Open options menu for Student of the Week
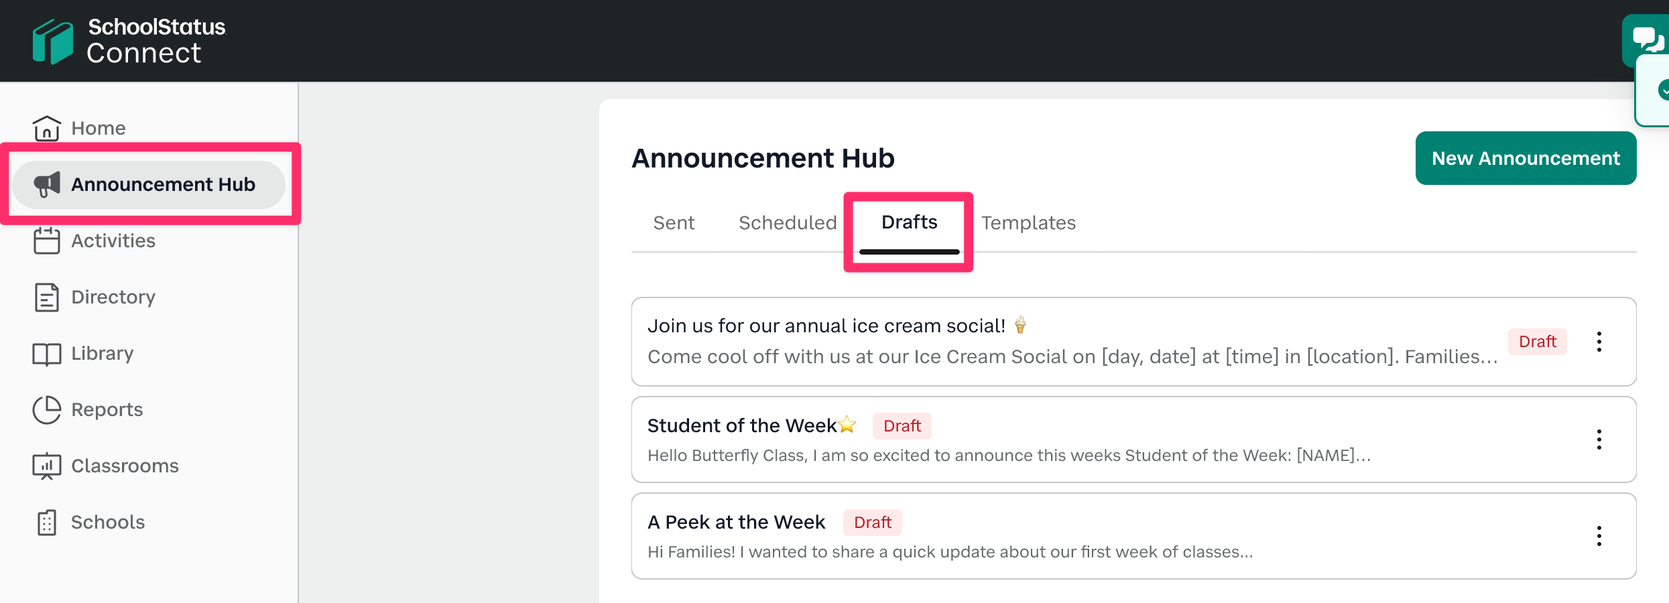The height and width of the screenshot is (603, 1669). [x=1599, y=440]
